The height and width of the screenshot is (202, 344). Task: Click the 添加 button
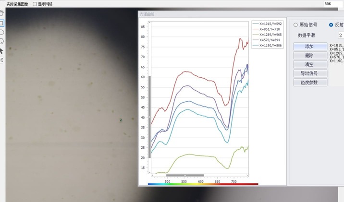[309, 46]
